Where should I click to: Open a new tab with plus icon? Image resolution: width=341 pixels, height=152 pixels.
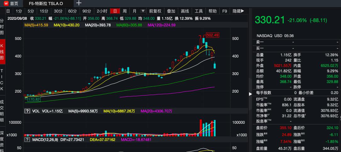click(x=79, y=3)
